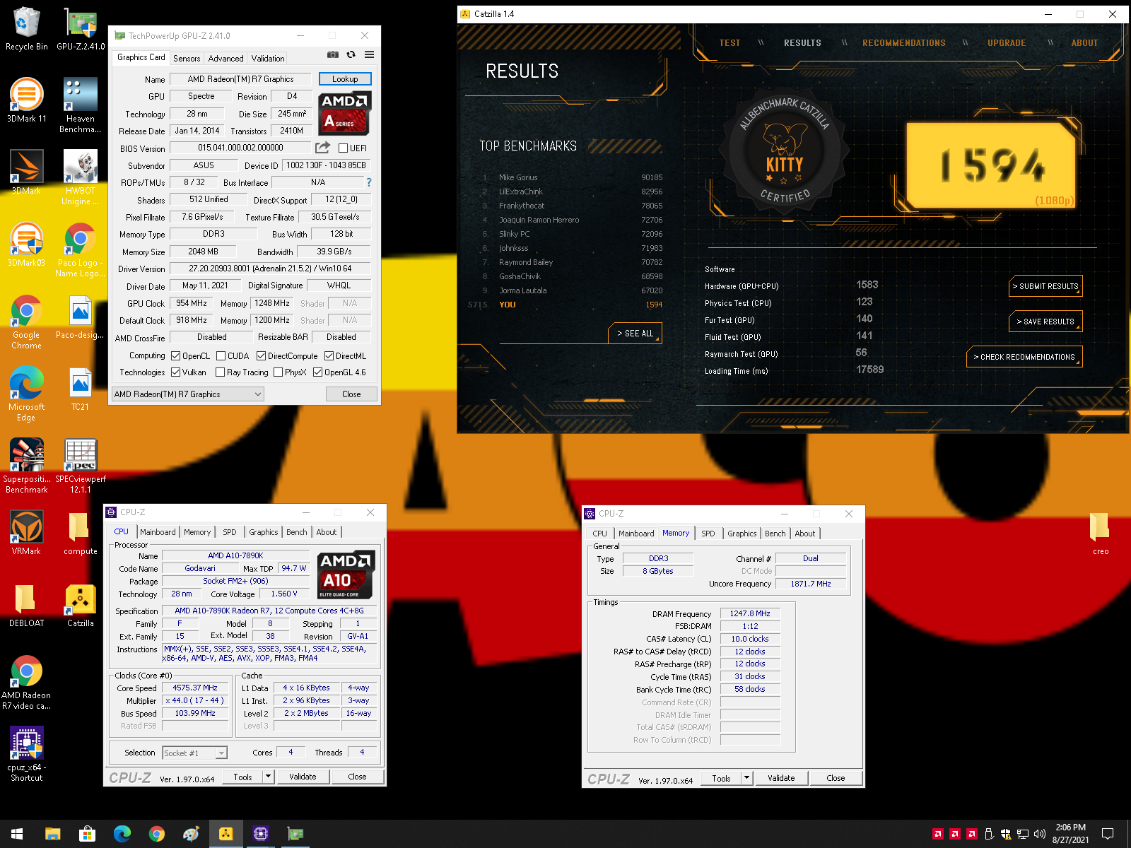Open Microsoft Store from the taskbar
The image size is (1131, 848).
[x=87, y=834]
